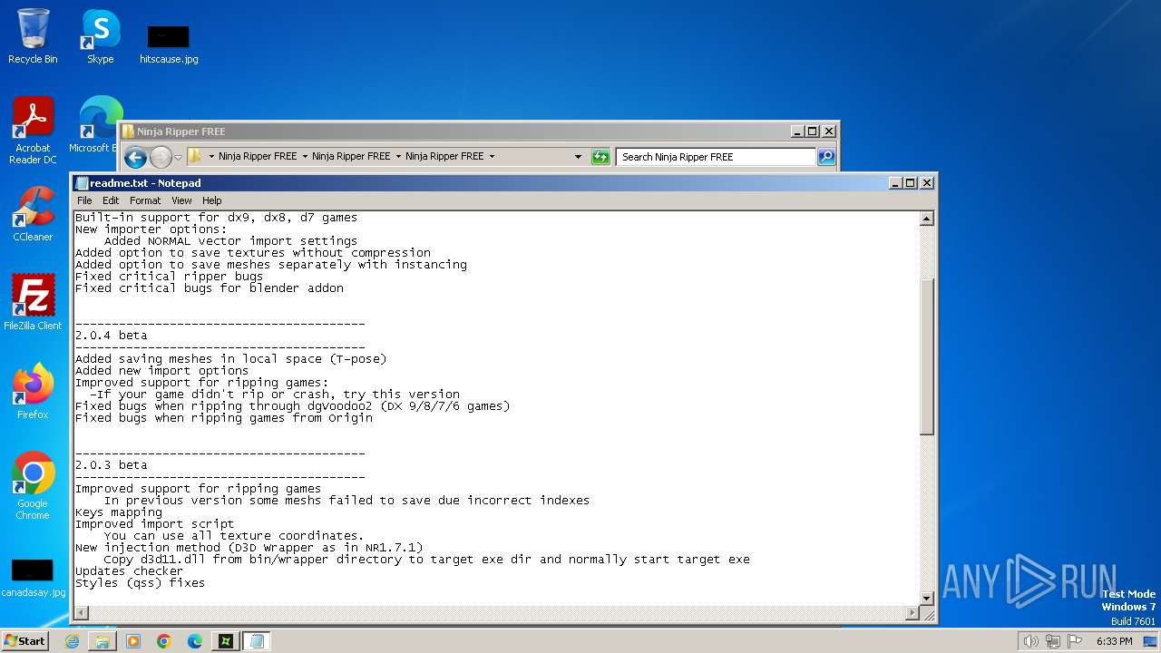Click the line "Built-in support for dx9, dx8, d7 games"

click(x=216, y=218)
